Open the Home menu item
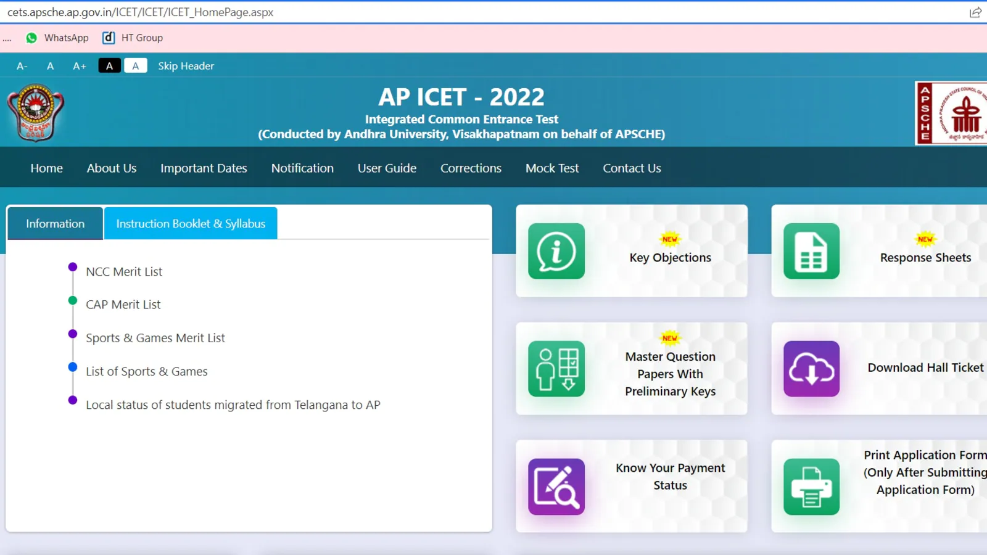Viewport: 987px width, 555px height. 47,168
